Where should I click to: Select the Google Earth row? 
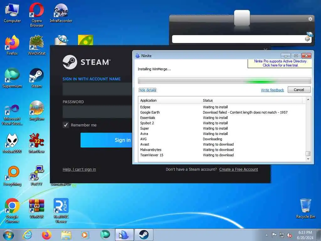click(222, 112)
